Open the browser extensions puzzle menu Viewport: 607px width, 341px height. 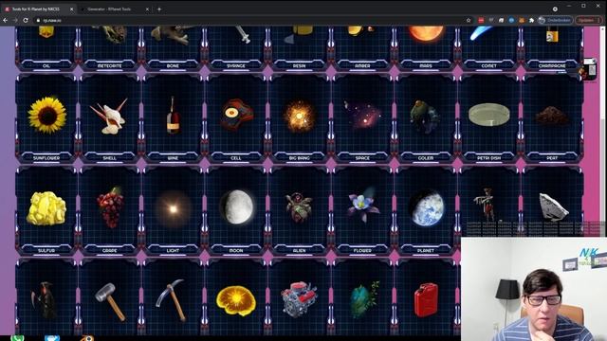[531, 20]
